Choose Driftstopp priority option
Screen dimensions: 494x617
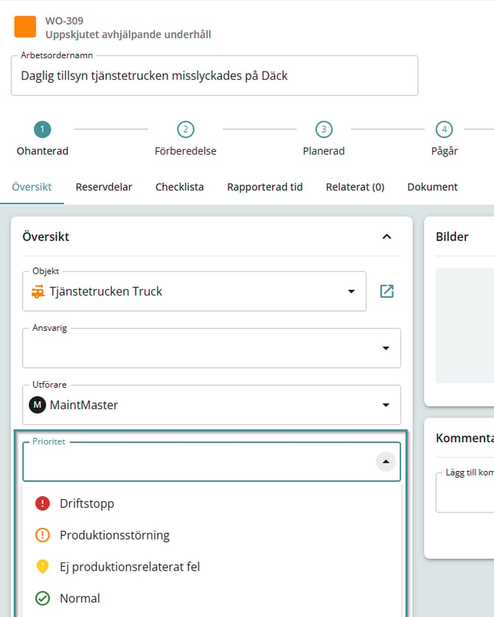[x=212, y=503]
